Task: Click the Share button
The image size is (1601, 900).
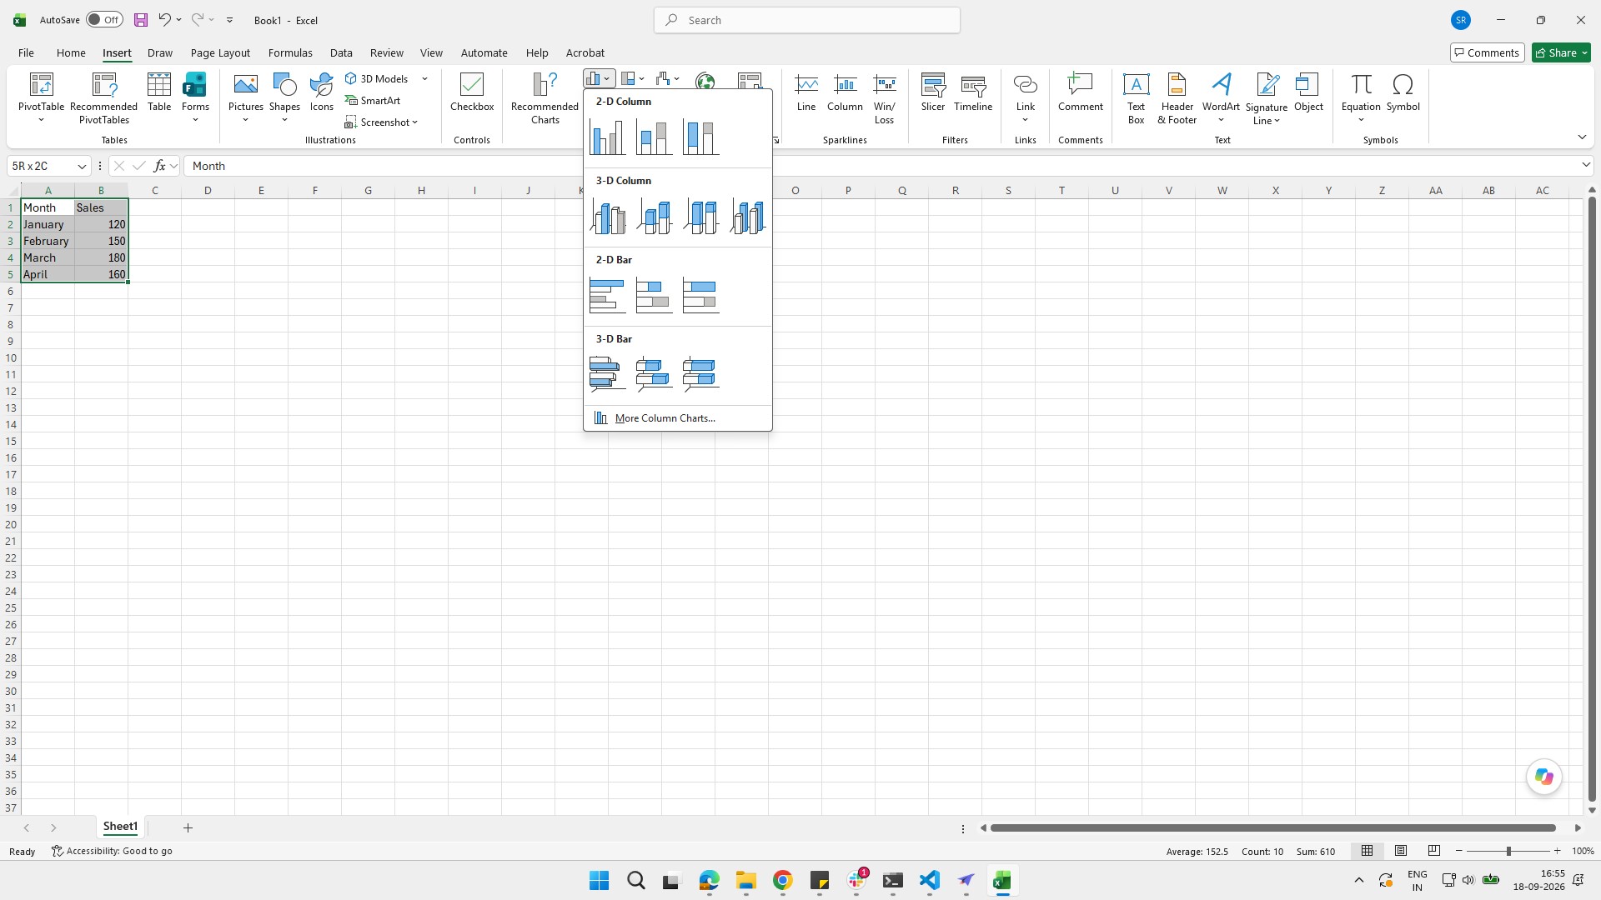Action: coord(1562,52)
